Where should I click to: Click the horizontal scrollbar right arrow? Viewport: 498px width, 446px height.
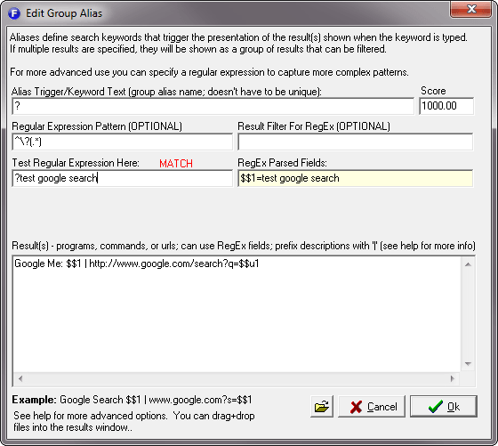tap(453, 378)
